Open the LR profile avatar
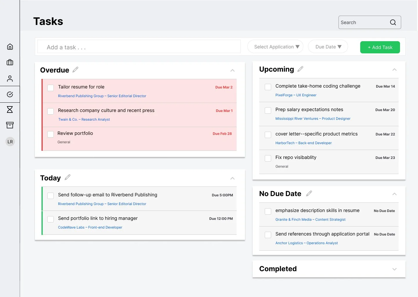The height and width of the screenshot is (297, 418). click(x=10, y=142)
